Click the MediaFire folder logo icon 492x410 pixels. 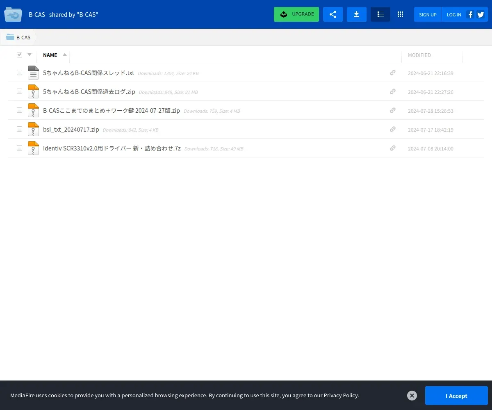coord(13,14)
